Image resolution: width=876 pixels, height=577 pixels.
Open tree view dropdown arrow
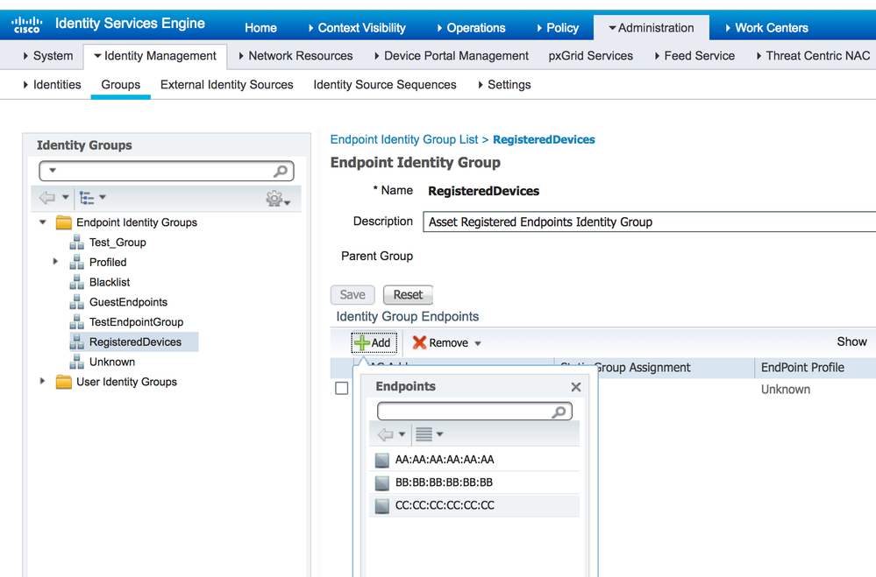click(x=103, y=197)
